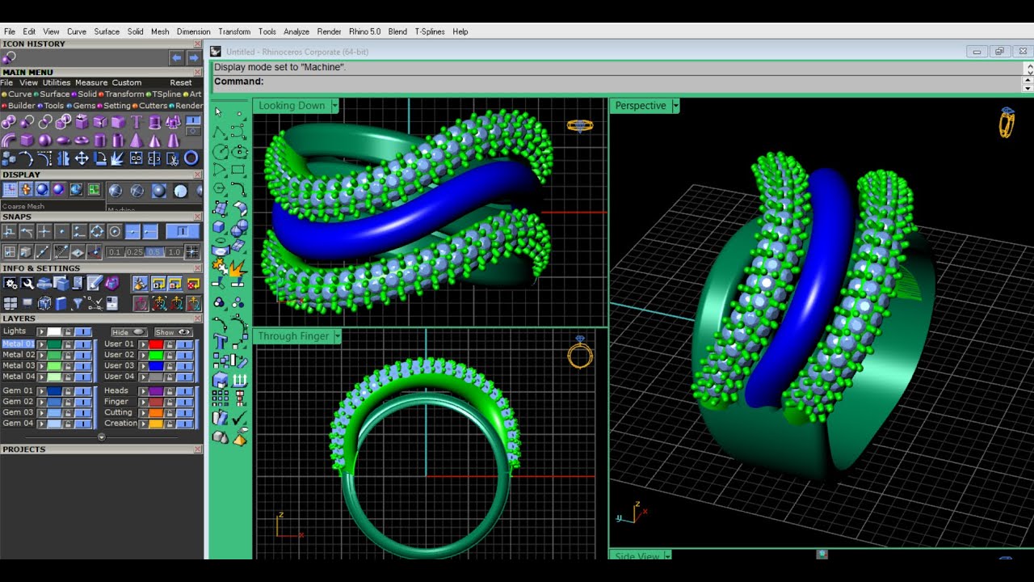Image resolution: width=1034 pixels, height=582 pixels.
Task: Click the wrench options icon in Info & Settings
Action: click(27, 283)
